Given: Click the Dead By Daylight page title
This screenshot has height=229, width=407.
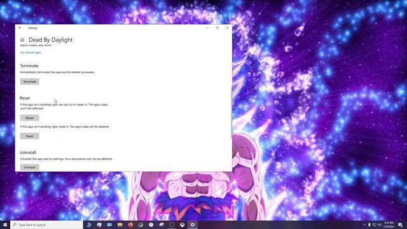Looking at the screenshot, I should tap(51, 39).
